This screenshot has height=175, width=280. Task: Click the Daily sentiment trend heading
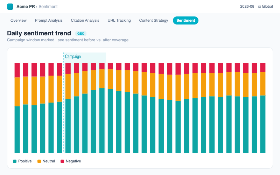pyautogui.click(x=39, y=33)
